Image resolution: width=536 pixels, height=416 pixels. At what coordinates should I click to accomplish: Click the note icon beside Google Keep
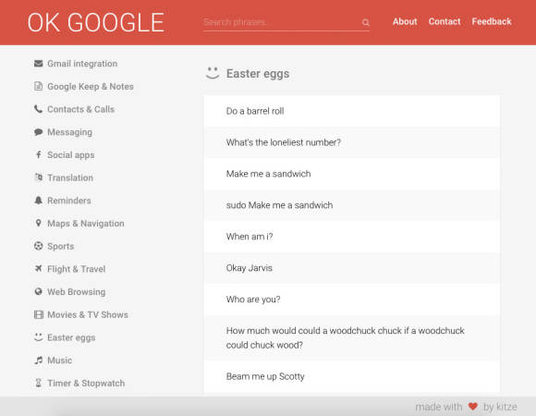click(x=39, y=86)
